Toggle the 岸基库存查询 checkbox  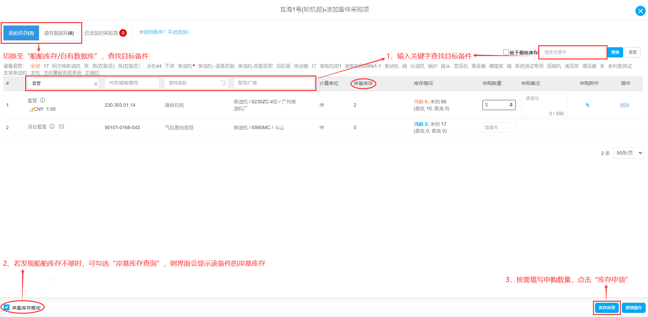7,307
